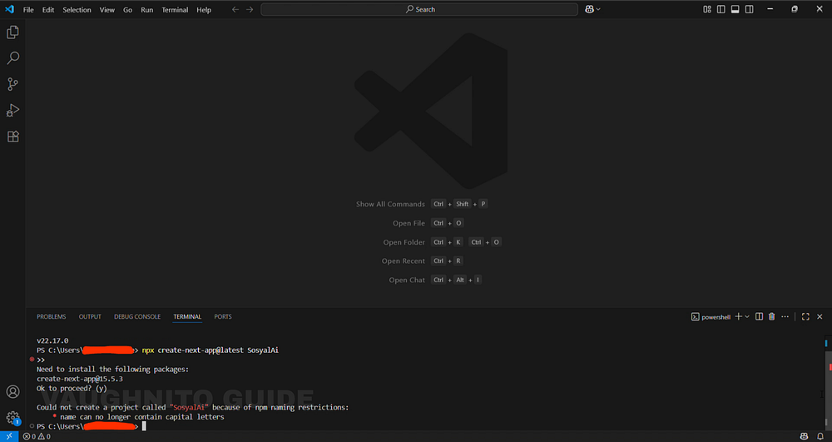Close the terminal panel

pyautogui.click(x=820, y=317)
